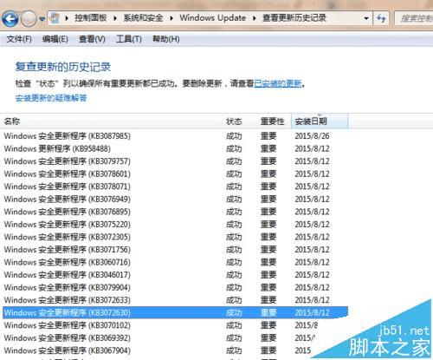433x360 pixels.
Task: Select the KB3078071 update row
Action: [175, 187]
